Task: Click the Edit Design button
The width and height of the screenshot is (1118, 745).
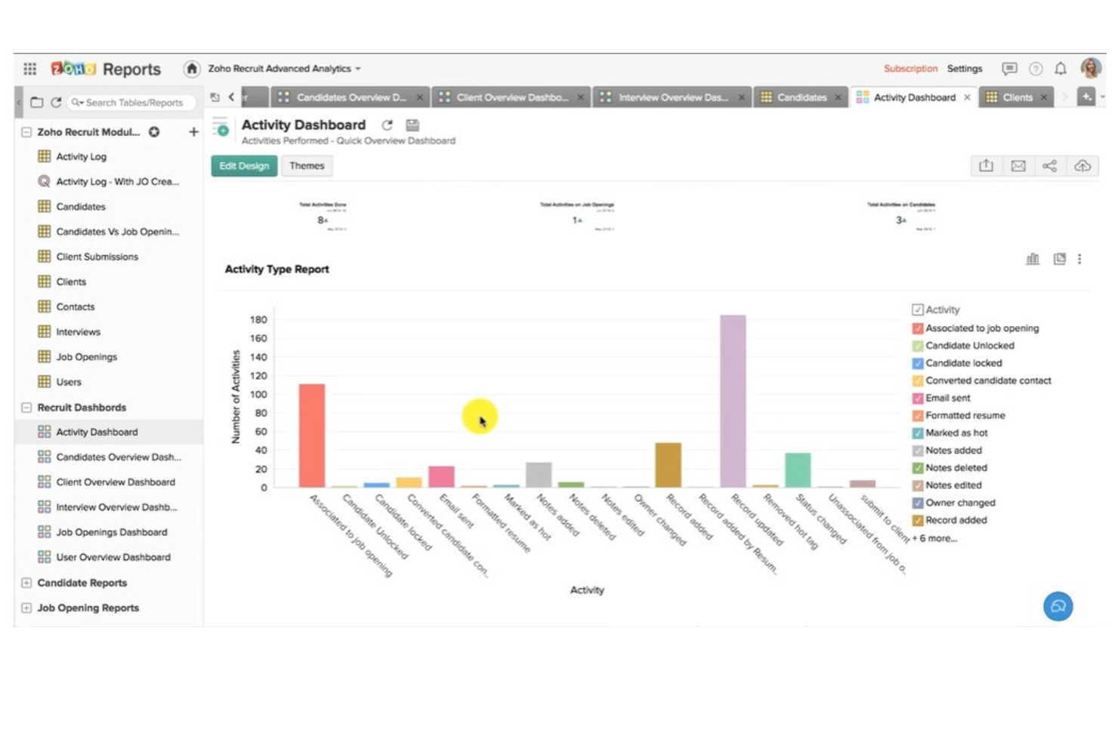Action: pos(244,166)
